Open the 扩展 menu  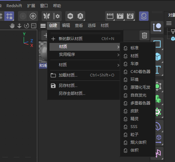click(31, 6)
